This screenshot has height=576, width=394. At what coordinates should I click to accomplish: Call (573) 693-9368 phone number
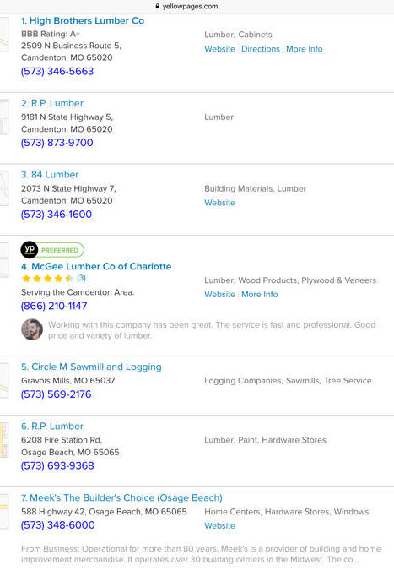(x=57, y=466)
